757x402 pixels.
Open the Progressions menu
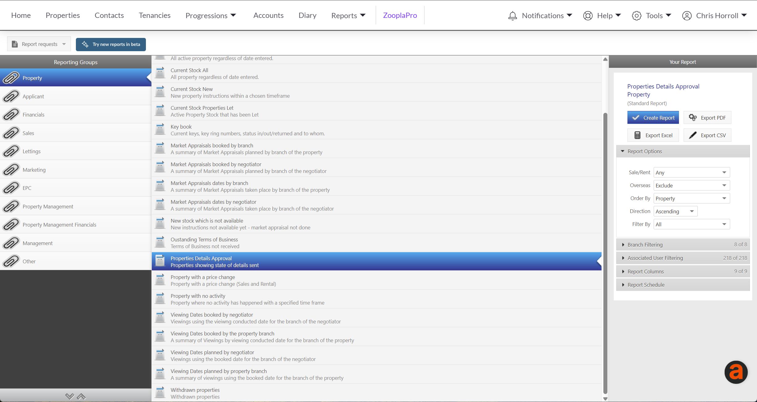211,15
